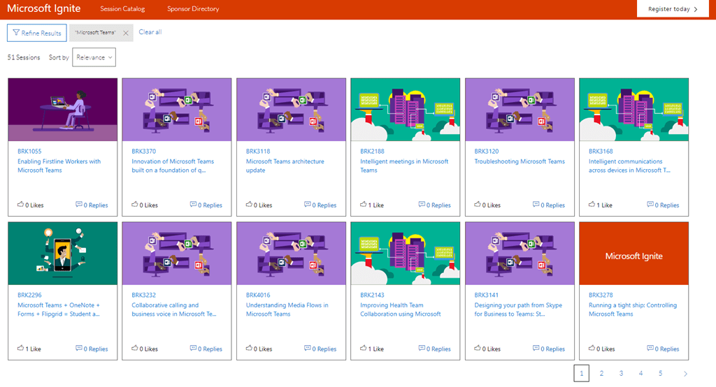
Task: Like the BRK3370 Innovation session
Action: pyautogui.click(x=144, y=205)
